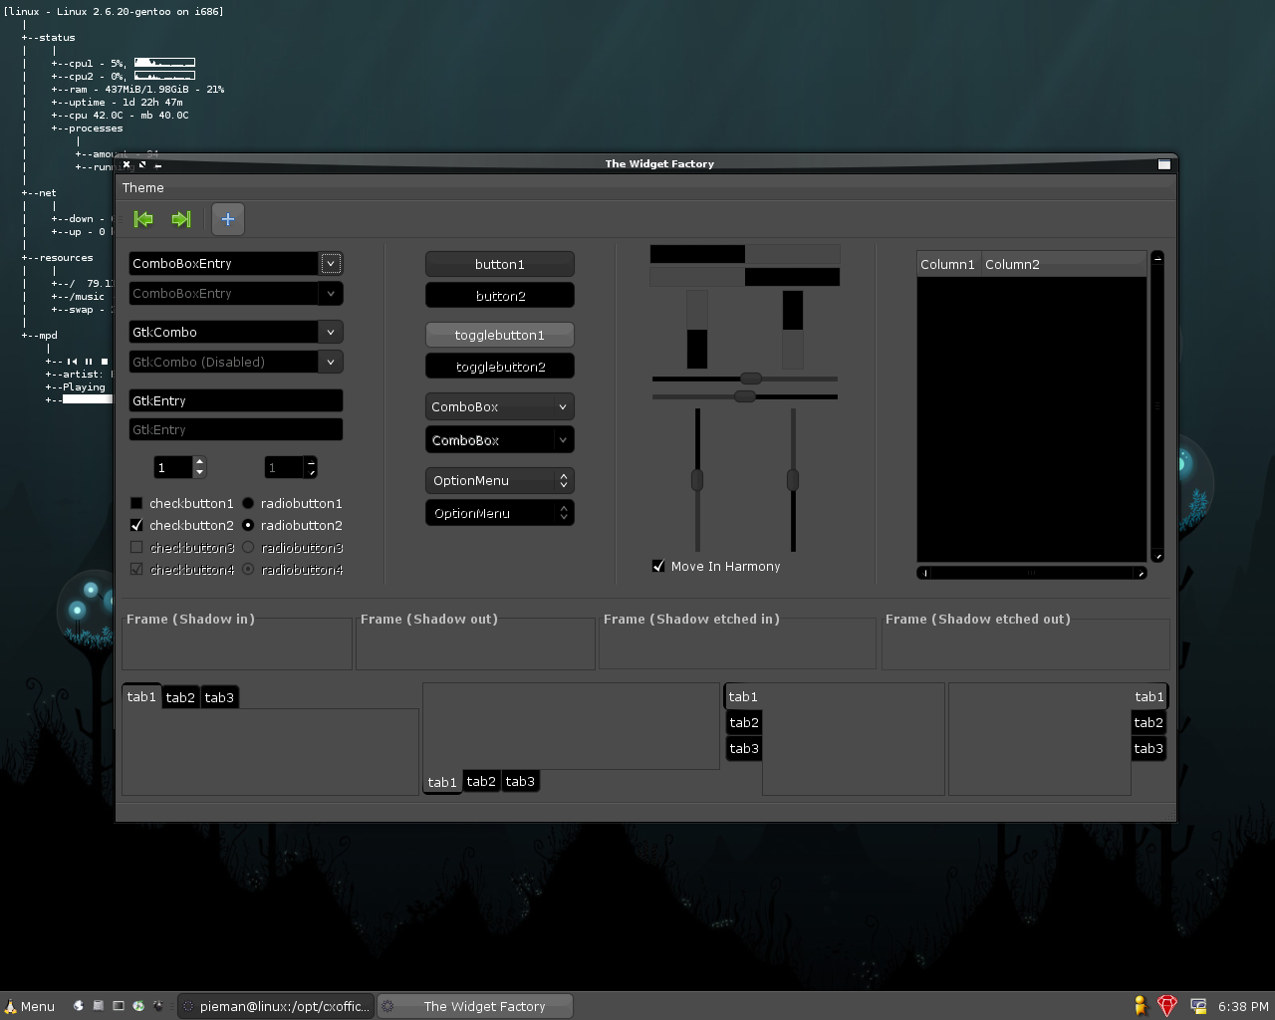This screenshot has width=1275, height=1020.
Task: Switch to tab2 in the top-tabbed notebook
Action: pos(180,697)
